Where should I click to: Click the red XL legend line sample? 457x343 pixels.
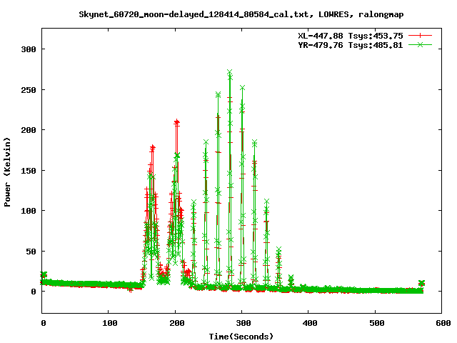click(420, 36)
